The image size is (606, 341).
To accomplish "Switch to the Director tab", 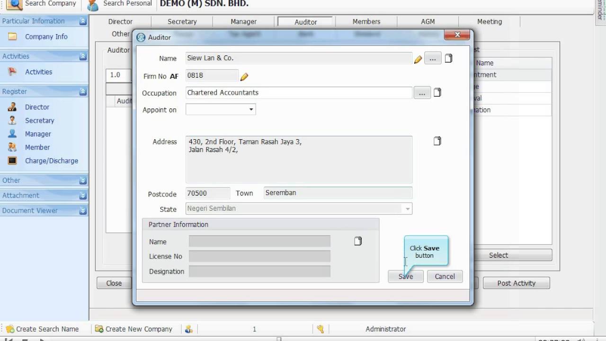I will [120, 22].
